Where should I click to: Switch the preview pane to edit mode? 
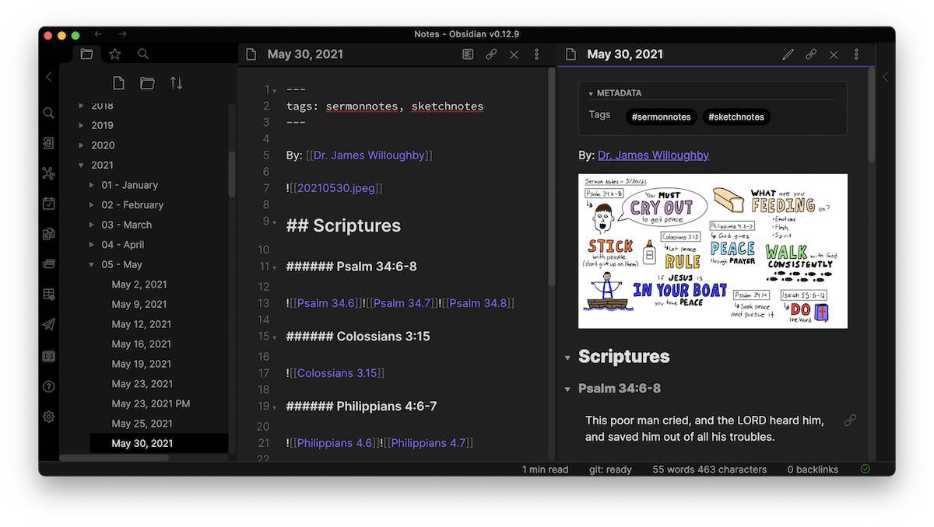pos(788,54)
